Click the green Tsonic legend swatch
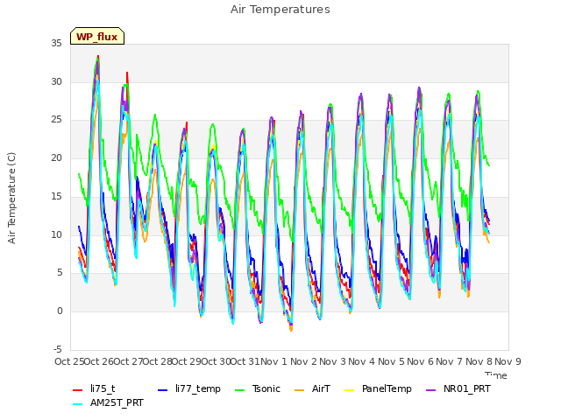This screenshot has height=420, width=561. pyautogui.click(x=239, y=390)
